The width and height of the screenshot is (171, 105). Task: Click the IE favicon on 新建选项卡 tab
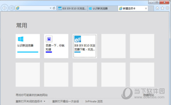pos(121,8)
